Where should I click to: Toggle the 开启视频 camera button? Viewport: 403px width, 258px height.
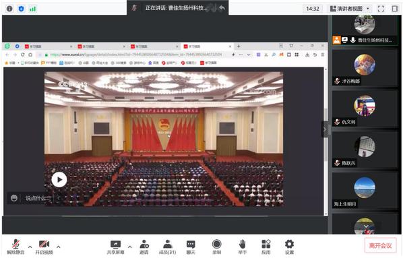44,244
